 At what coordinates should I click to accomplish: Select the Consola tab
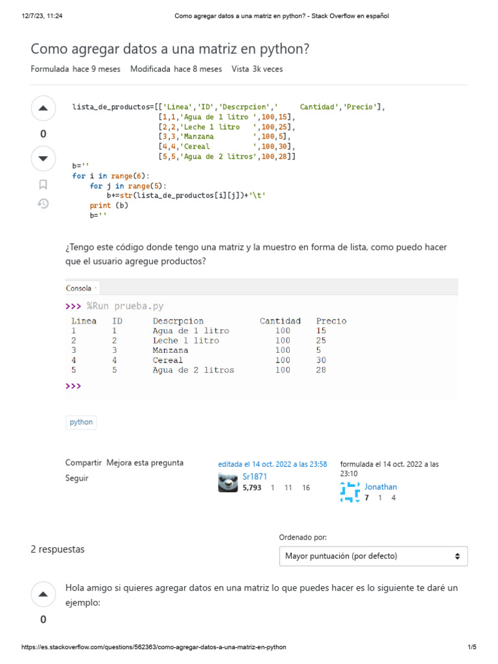click(x=80, y=288)
